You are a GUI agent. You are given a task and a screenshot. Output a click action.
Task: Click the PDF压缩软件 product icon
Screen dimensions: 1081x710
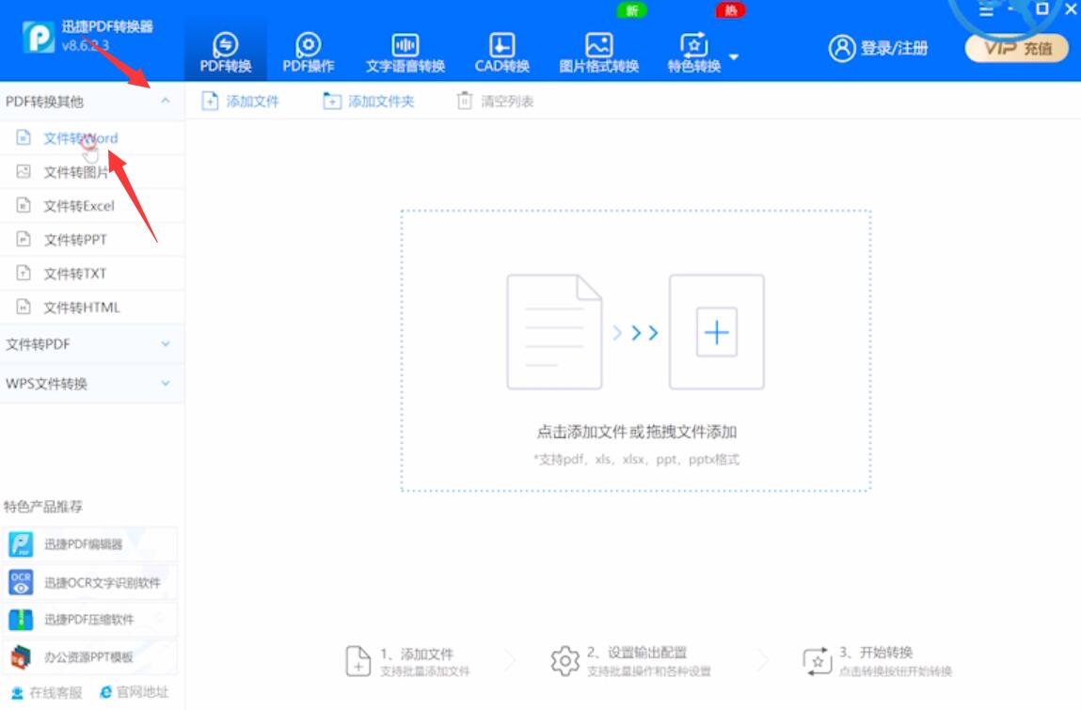(21, 620)
